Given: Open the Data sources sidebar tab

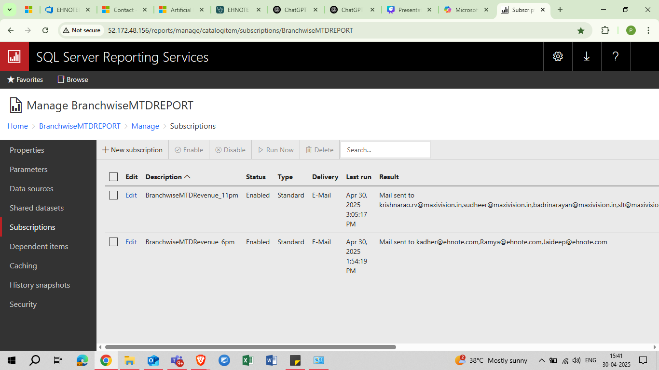Looking at the screenshot, I should click(48, 188).
